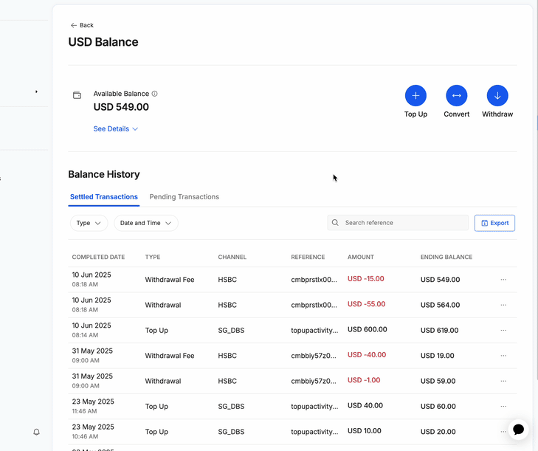This screenshot has width=538, height=451.
Task: Click the Withdraw down-arrow icon
Action: tap(497, 95)
